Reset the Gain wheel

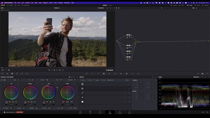56,84
